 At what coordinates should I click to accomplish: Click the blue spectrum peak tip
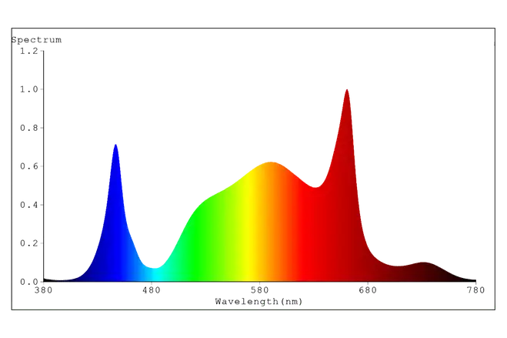tap(115, 145)
